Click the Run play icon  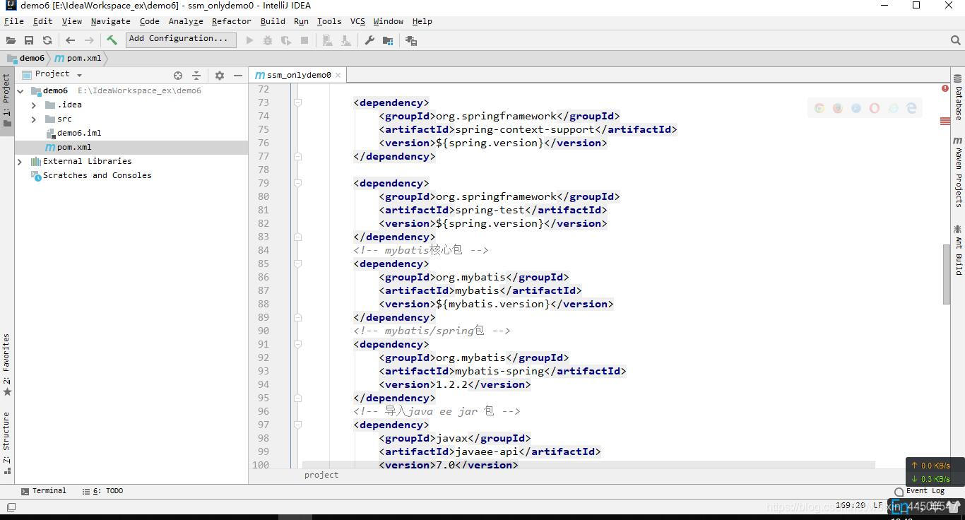249,40
